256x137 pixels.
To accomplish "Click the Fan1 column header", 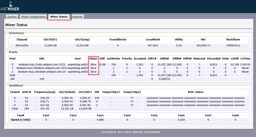I will [46, 115].
